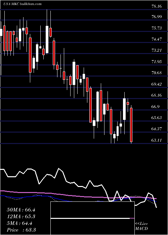Viewport: 168px width, 235px height.
Task: Click the <<Live MACD label
Action: (141, 226)
